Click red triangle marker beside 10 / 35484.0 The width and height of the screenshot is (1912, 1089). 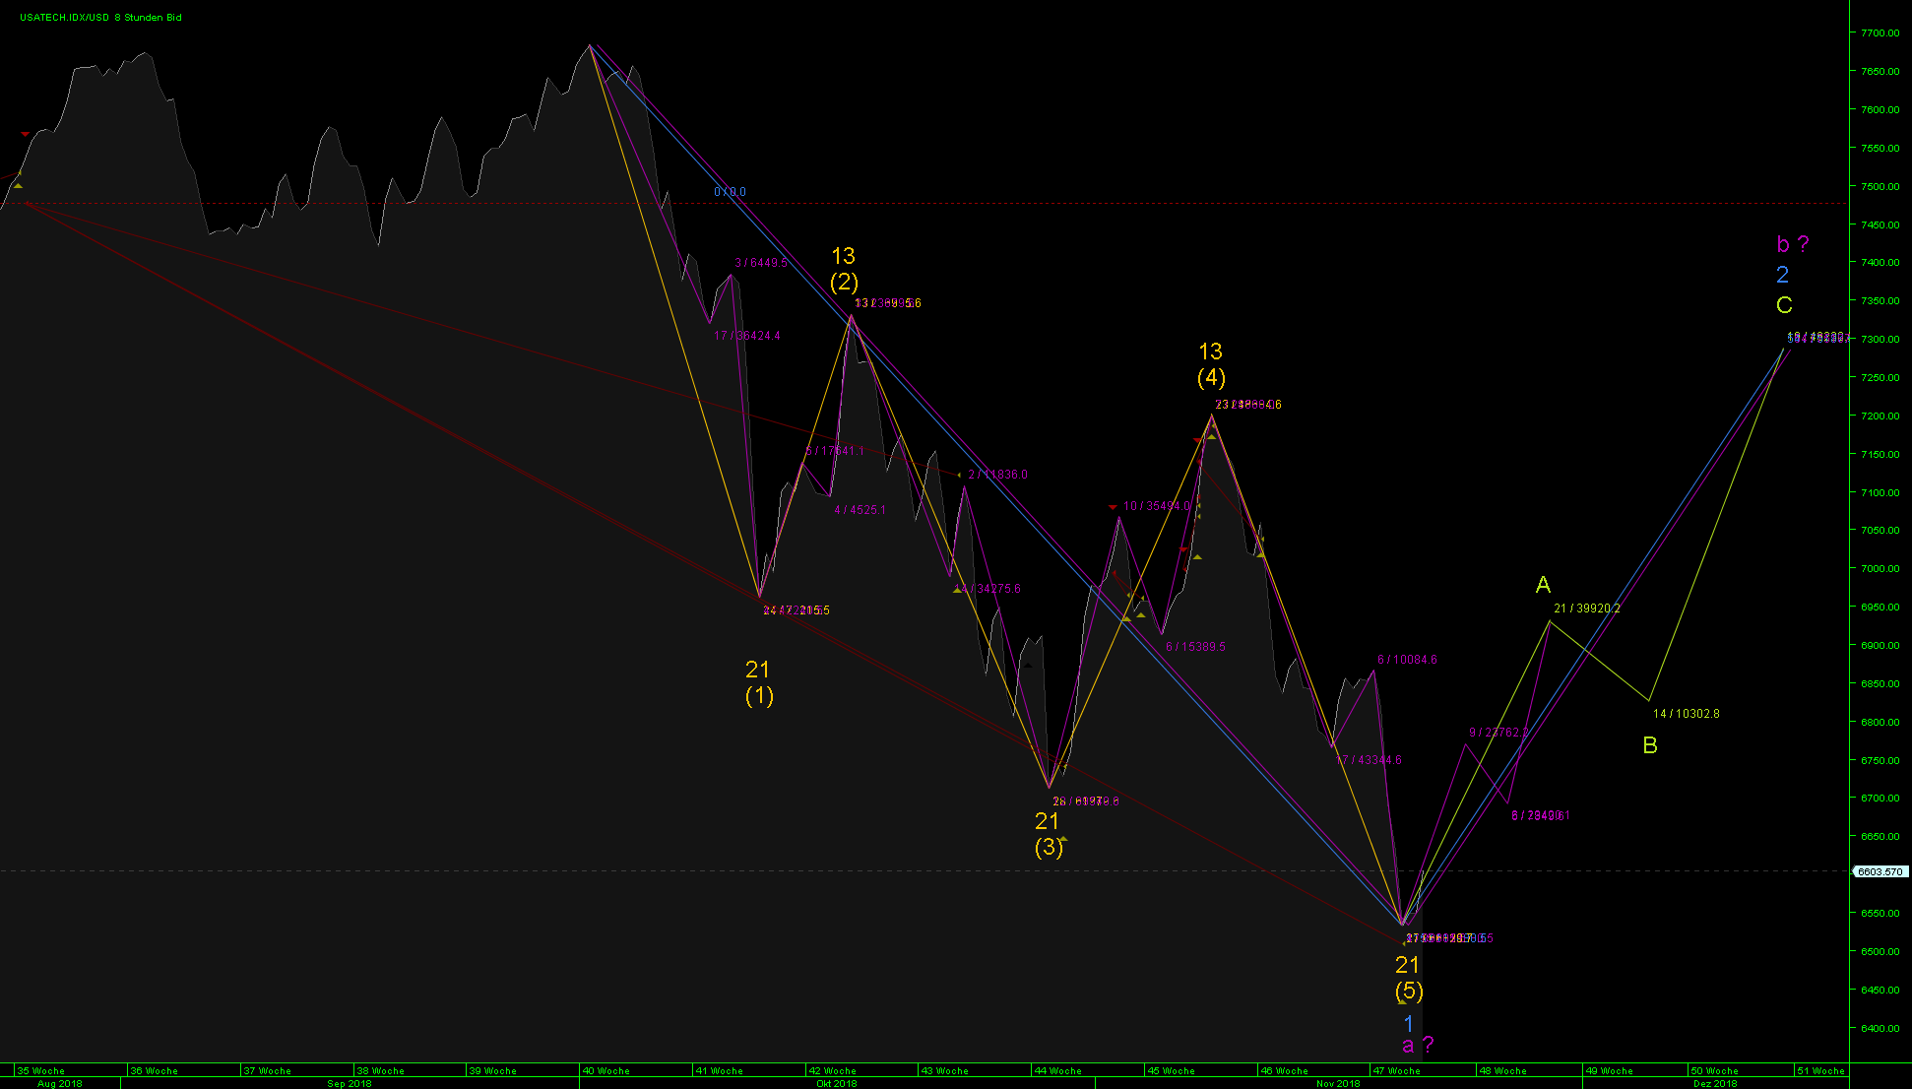pos(1113,507)
